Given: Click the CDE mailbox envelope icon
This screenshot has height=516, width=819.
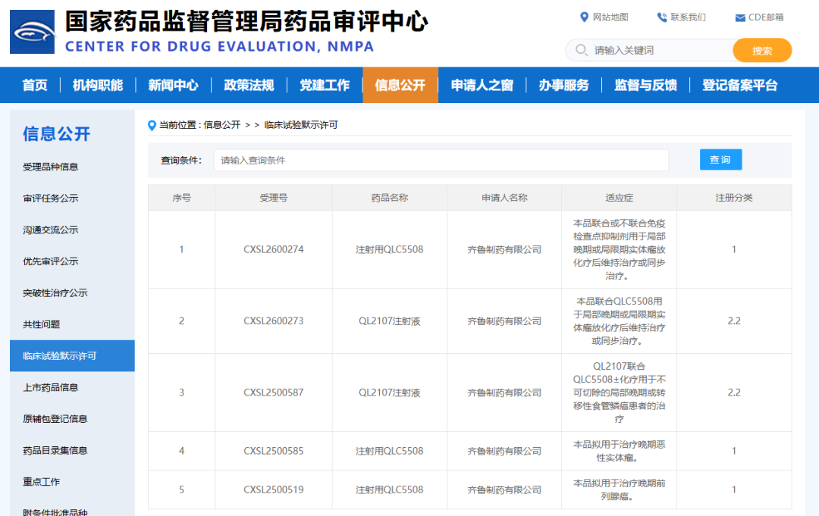Looking at the screenshot, I should point(739,17).
